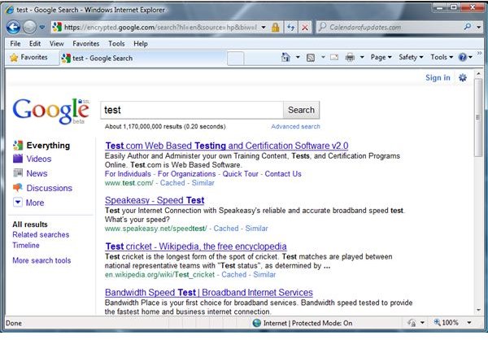Stop loading with the red X icon

click(x=305, y=28)
